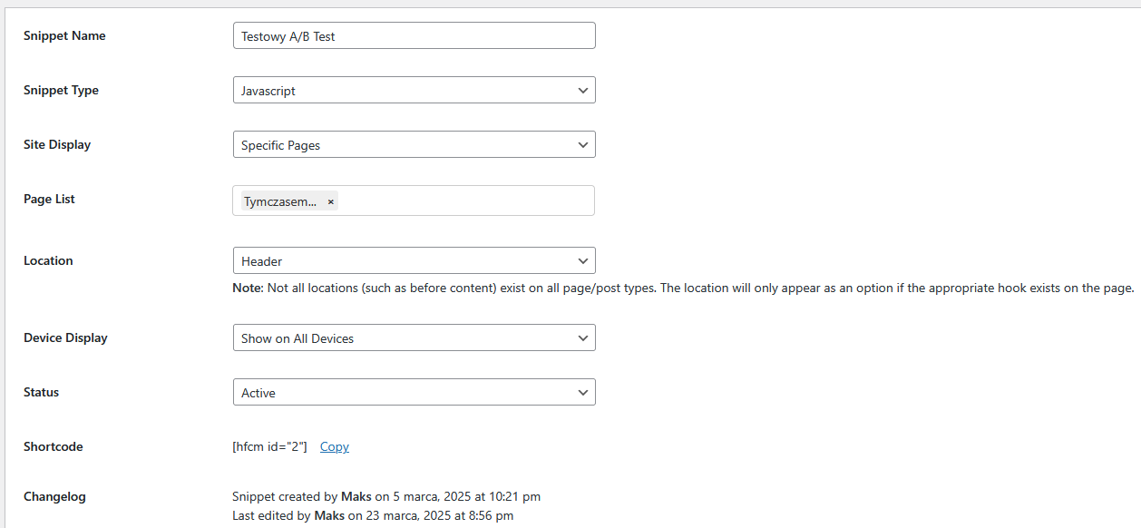Click the Device Display label
This screenshot has height=528, width=1141.
(x=65, y=337)
